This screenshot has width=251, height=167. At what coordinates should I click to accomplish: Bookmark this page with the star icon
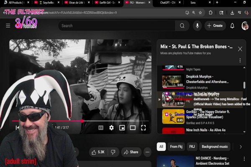pos(200,13)
